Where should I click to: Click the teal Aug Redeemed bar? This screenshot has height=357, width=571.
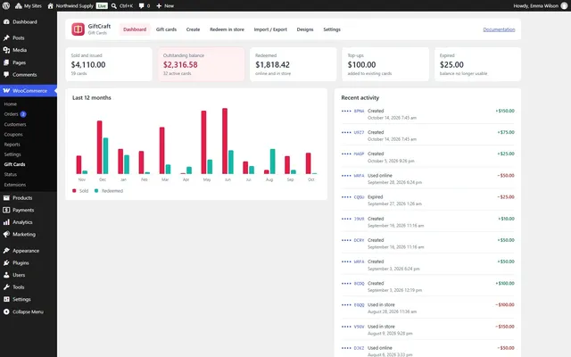pos(272,162)
